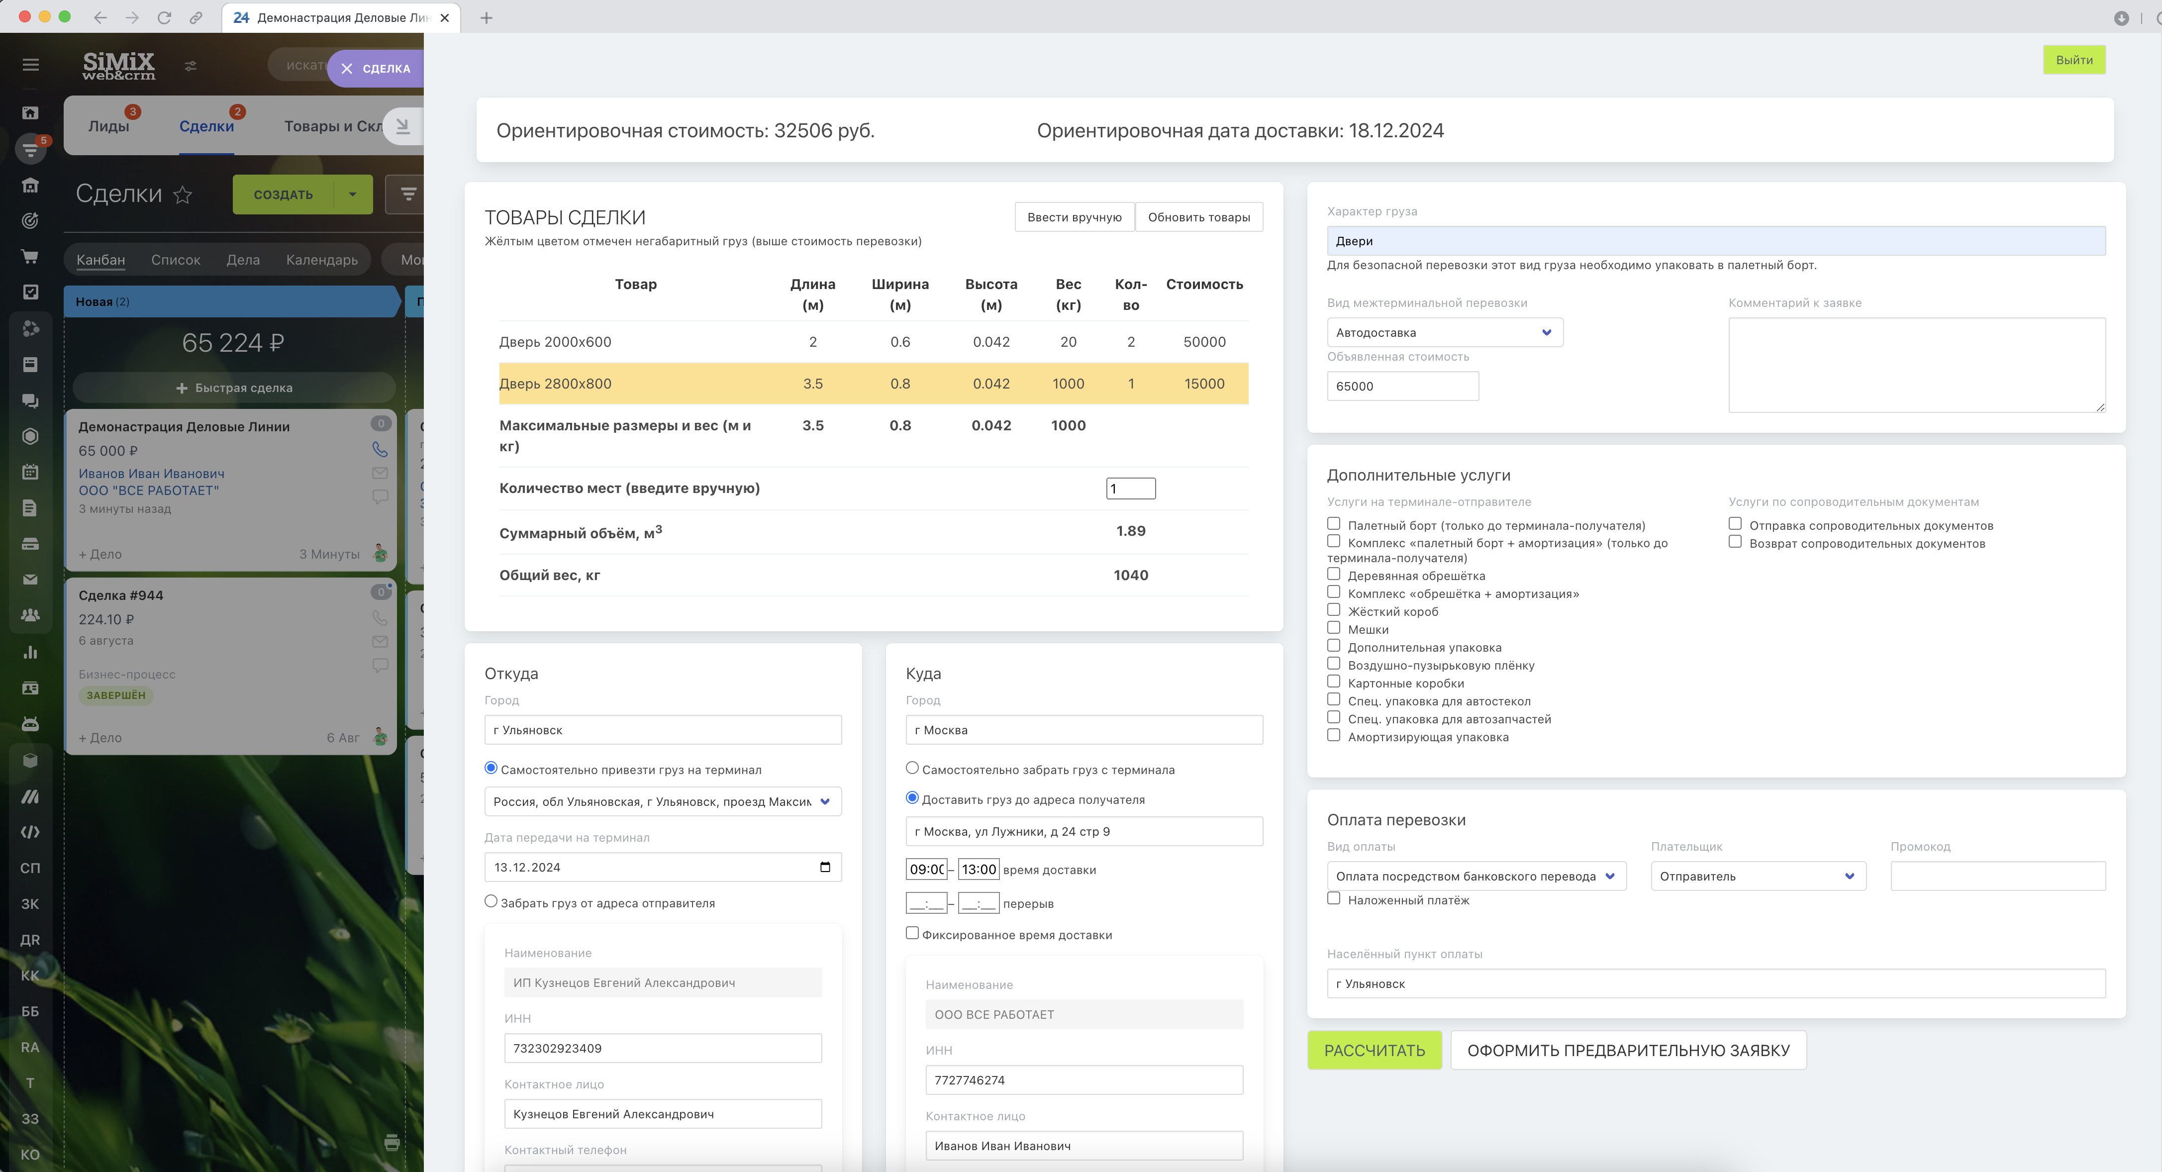Open the Плательщик dropdown showing Отправитель
The width and height of the screenshot is (2162, 1172).
pyautogui.click(x=1758, y=877)
